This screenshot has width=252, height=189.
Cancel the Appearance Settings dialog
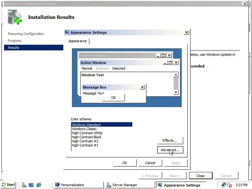pyautogui.click(x=150, y=163)
